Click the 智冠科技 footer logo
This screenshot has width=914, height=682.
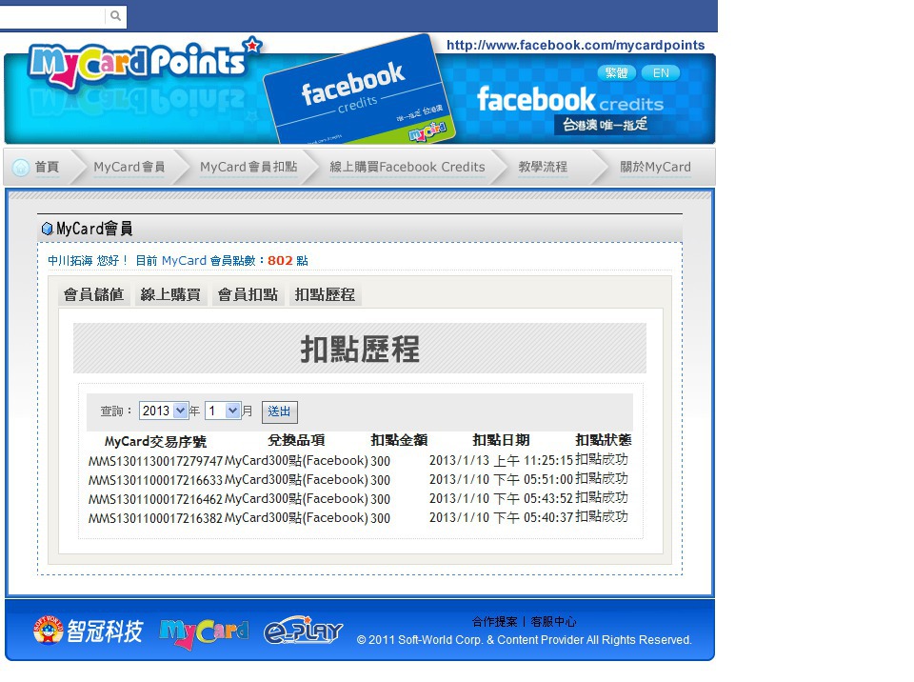[88, 631]
